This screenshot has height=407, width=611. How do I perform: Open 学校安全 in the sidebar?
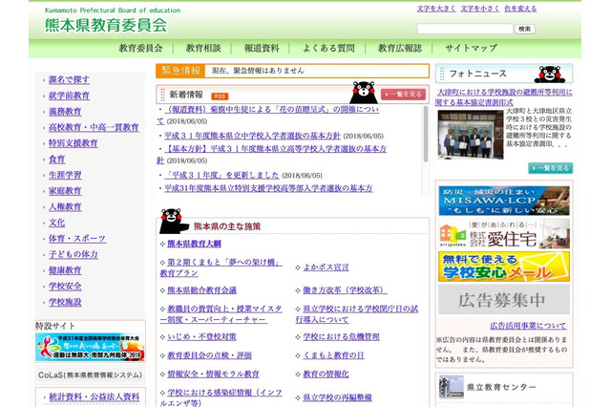pyautogui.click(x=65, y=287)
